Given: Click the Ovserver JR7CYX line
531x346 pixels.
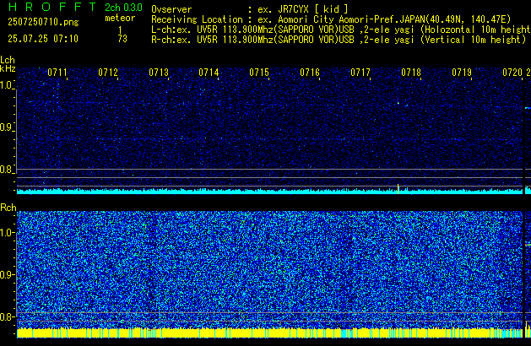Looking at the screenshot, I should [x=250, y=9].
